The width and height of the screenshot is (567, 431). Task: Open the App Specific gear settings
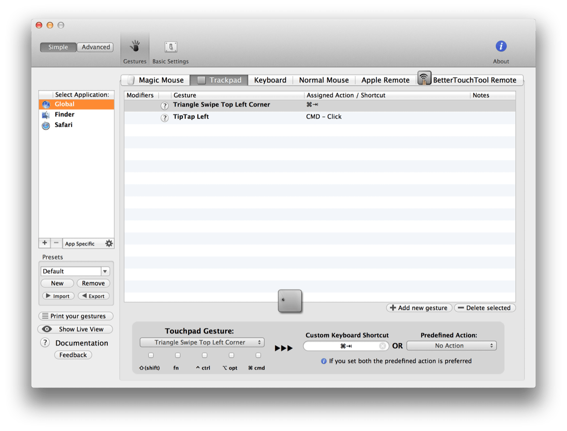click(x=109, y=243)
